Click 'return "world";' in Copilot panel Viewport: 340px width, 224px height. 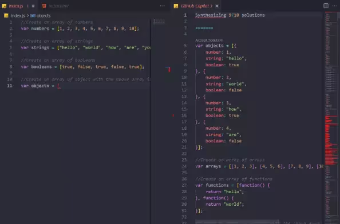(x=224, y=205)
